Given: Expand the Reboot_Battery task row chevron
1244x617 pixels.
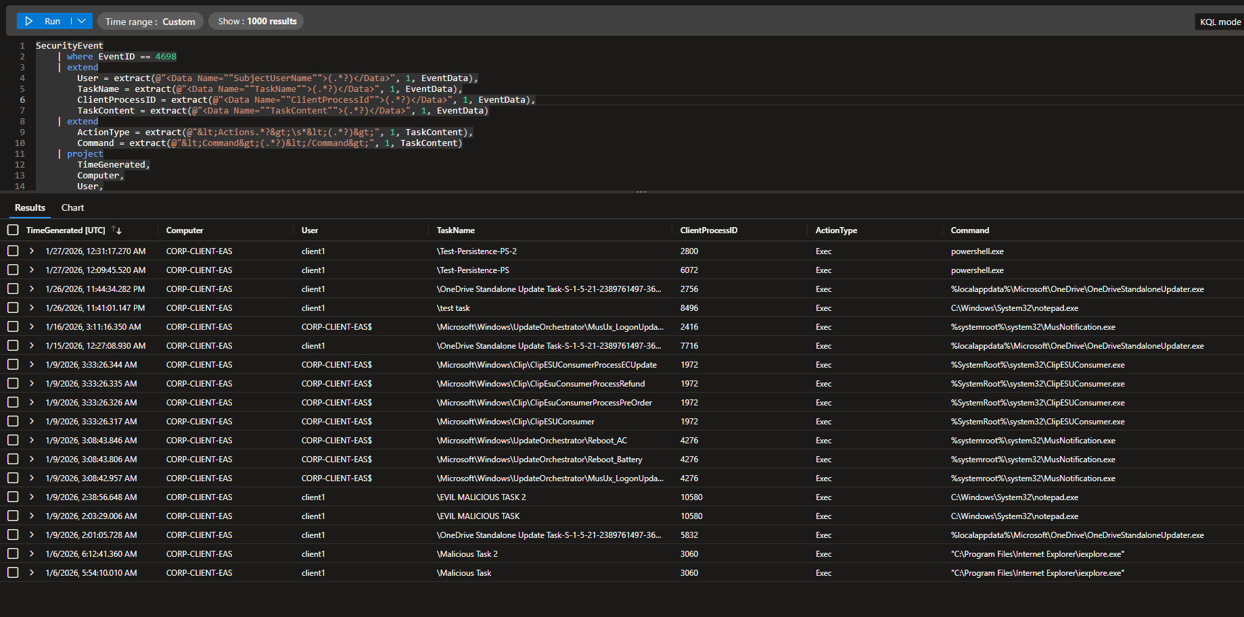Looking at the screenshot, I should point(32,460).
